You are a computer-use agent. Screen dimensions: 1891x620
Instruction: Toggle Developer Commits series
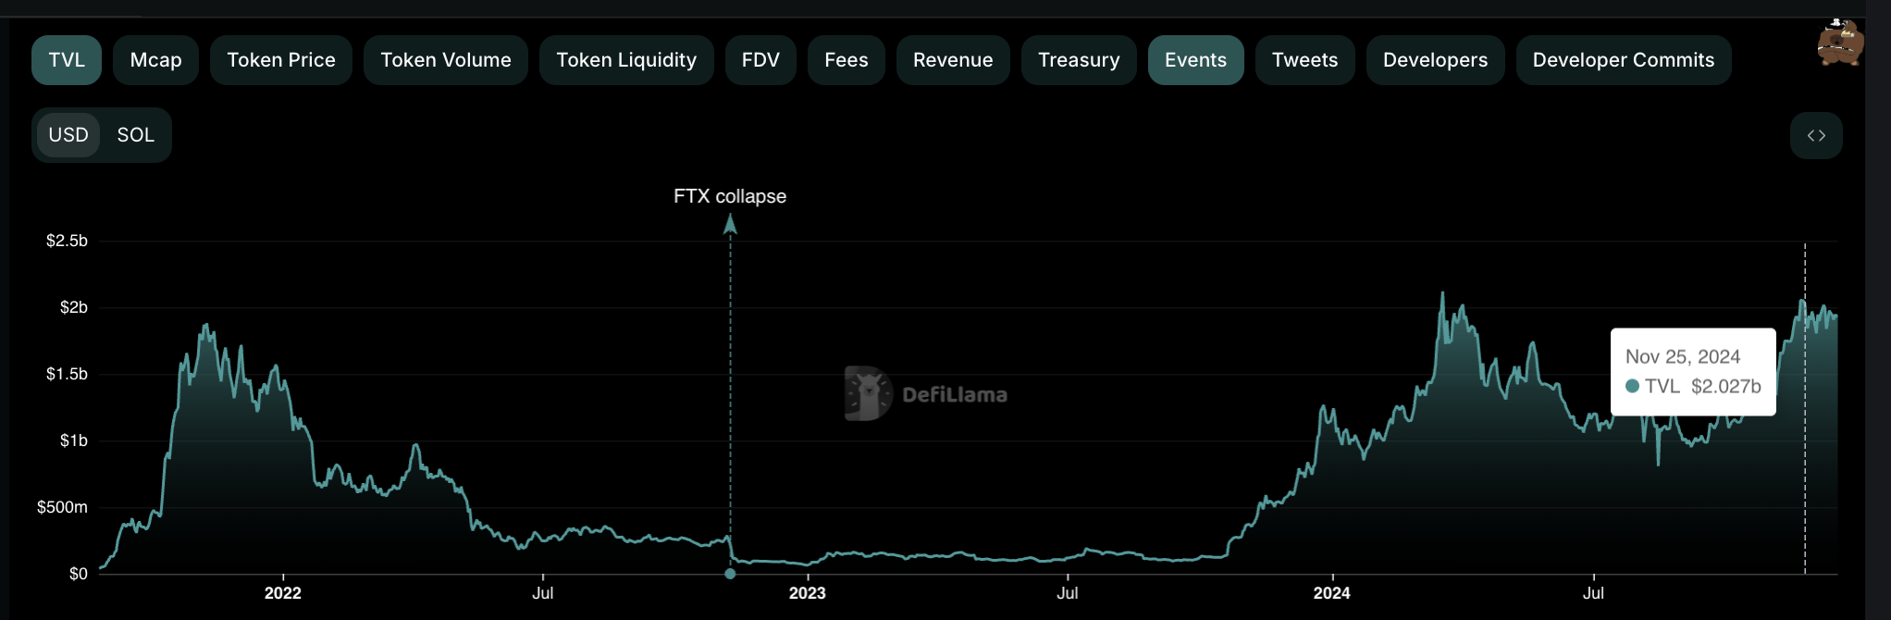pyautogui.click(x=1623, y=60)
